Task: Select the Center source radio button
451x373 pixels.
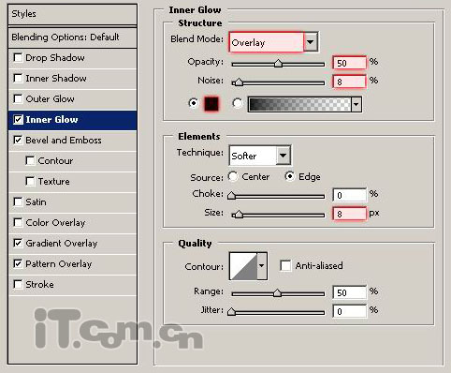Action: (233, 176)
